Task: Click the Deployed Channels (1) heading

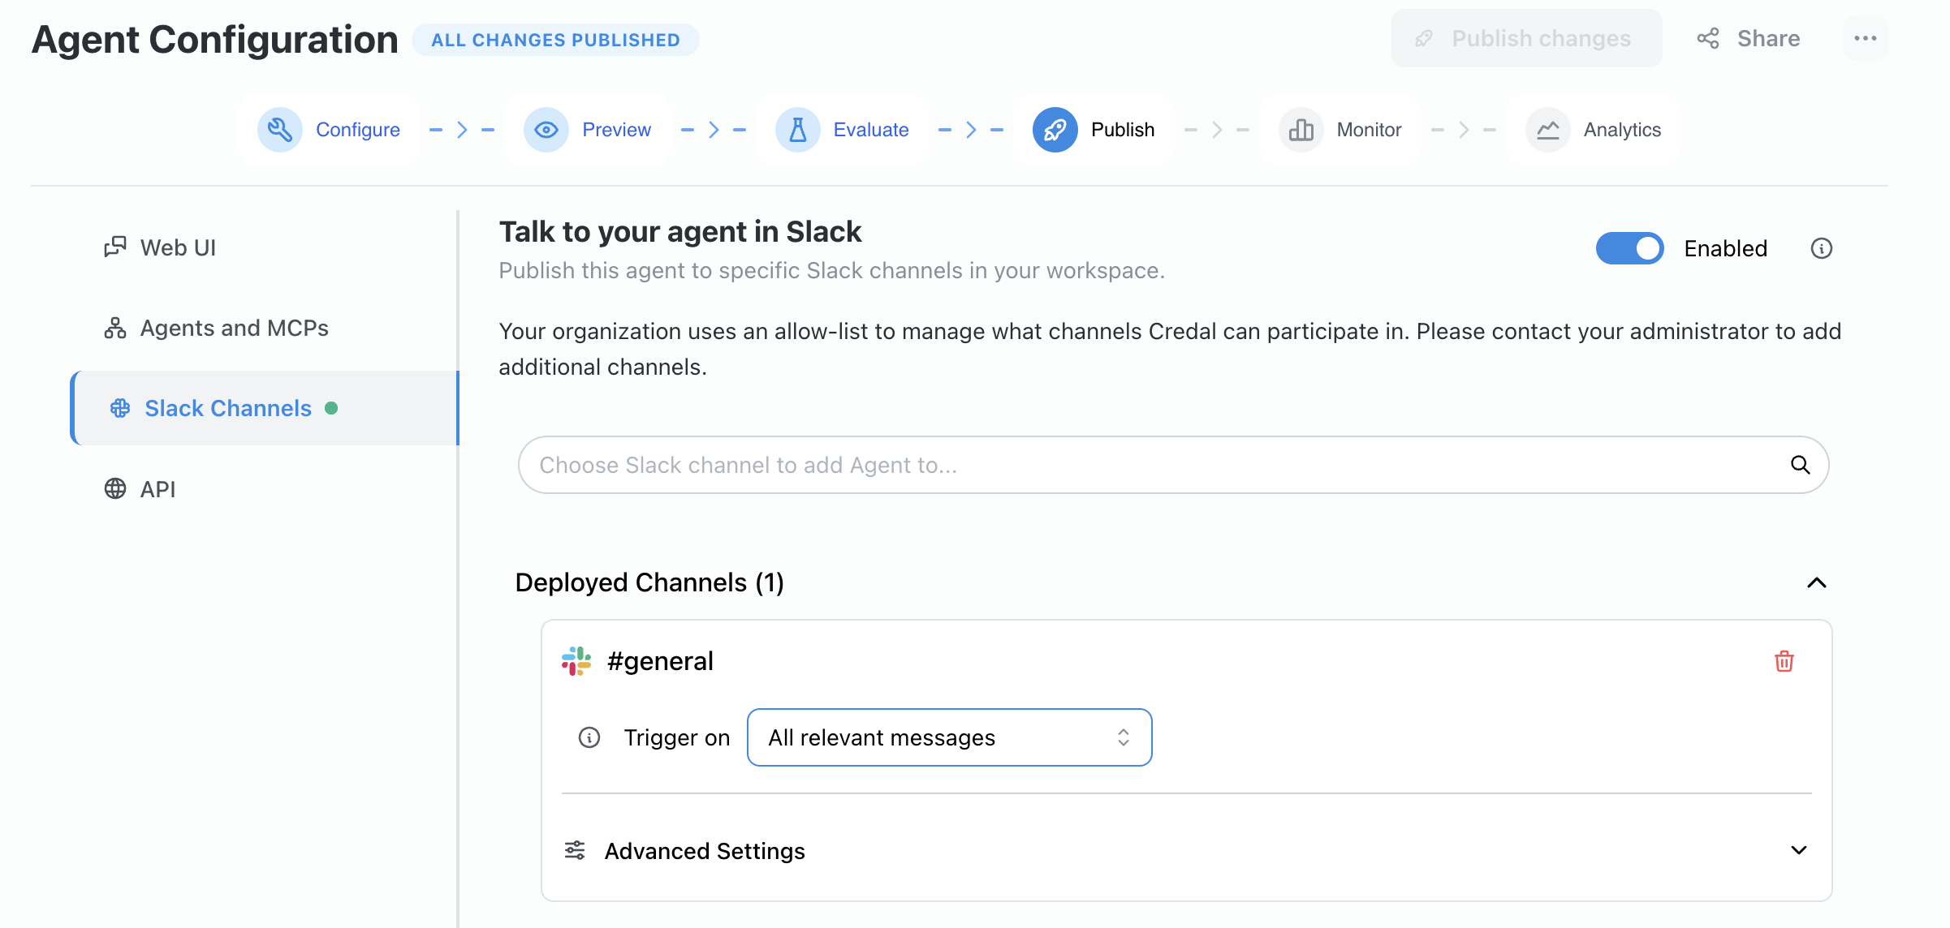Action: click(649, 582)
